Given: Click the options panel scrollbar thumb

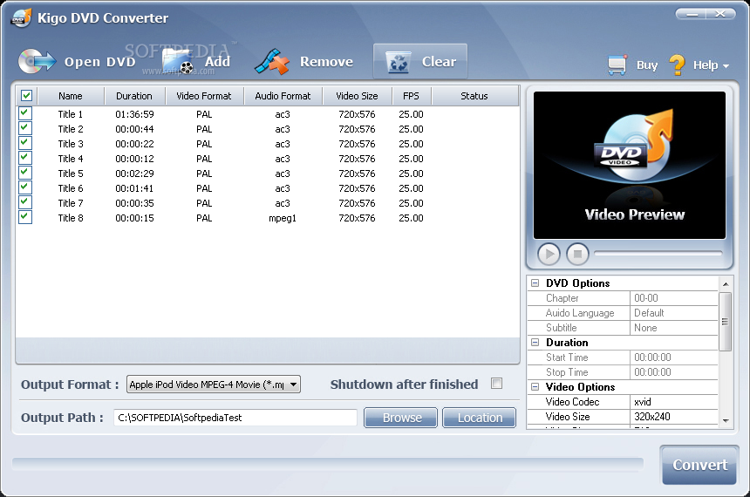Looking at the screenshot, I should coord(725,322).
